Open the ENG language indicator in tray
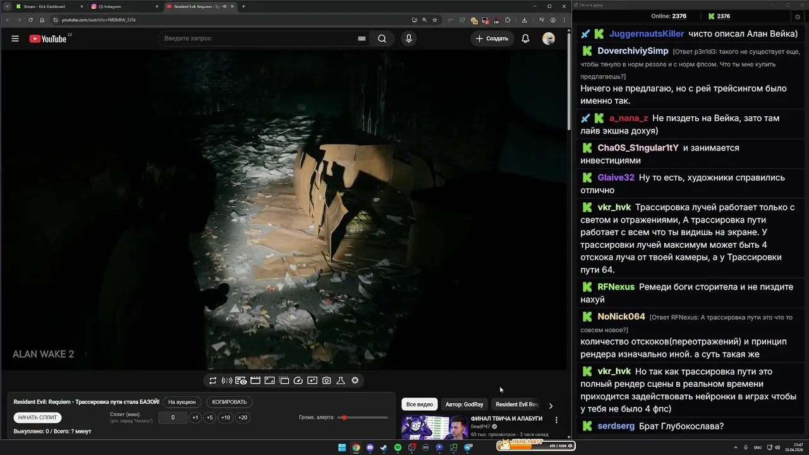Viewport: 809px width, 455px height. coord(758,447)
